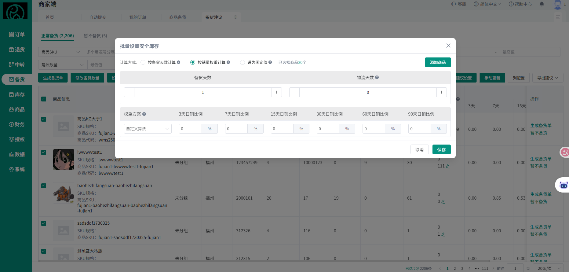Image resolution: width=569 pixels, height=272 pixels.
Task: Close the 批量设置安全库存 dialog
Action: pos(448,46)
